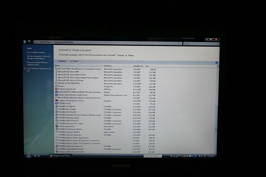
Task: Click the TOSHIBA HDD Protection icon
Action: pyautogui.click(x=57, y=121)
